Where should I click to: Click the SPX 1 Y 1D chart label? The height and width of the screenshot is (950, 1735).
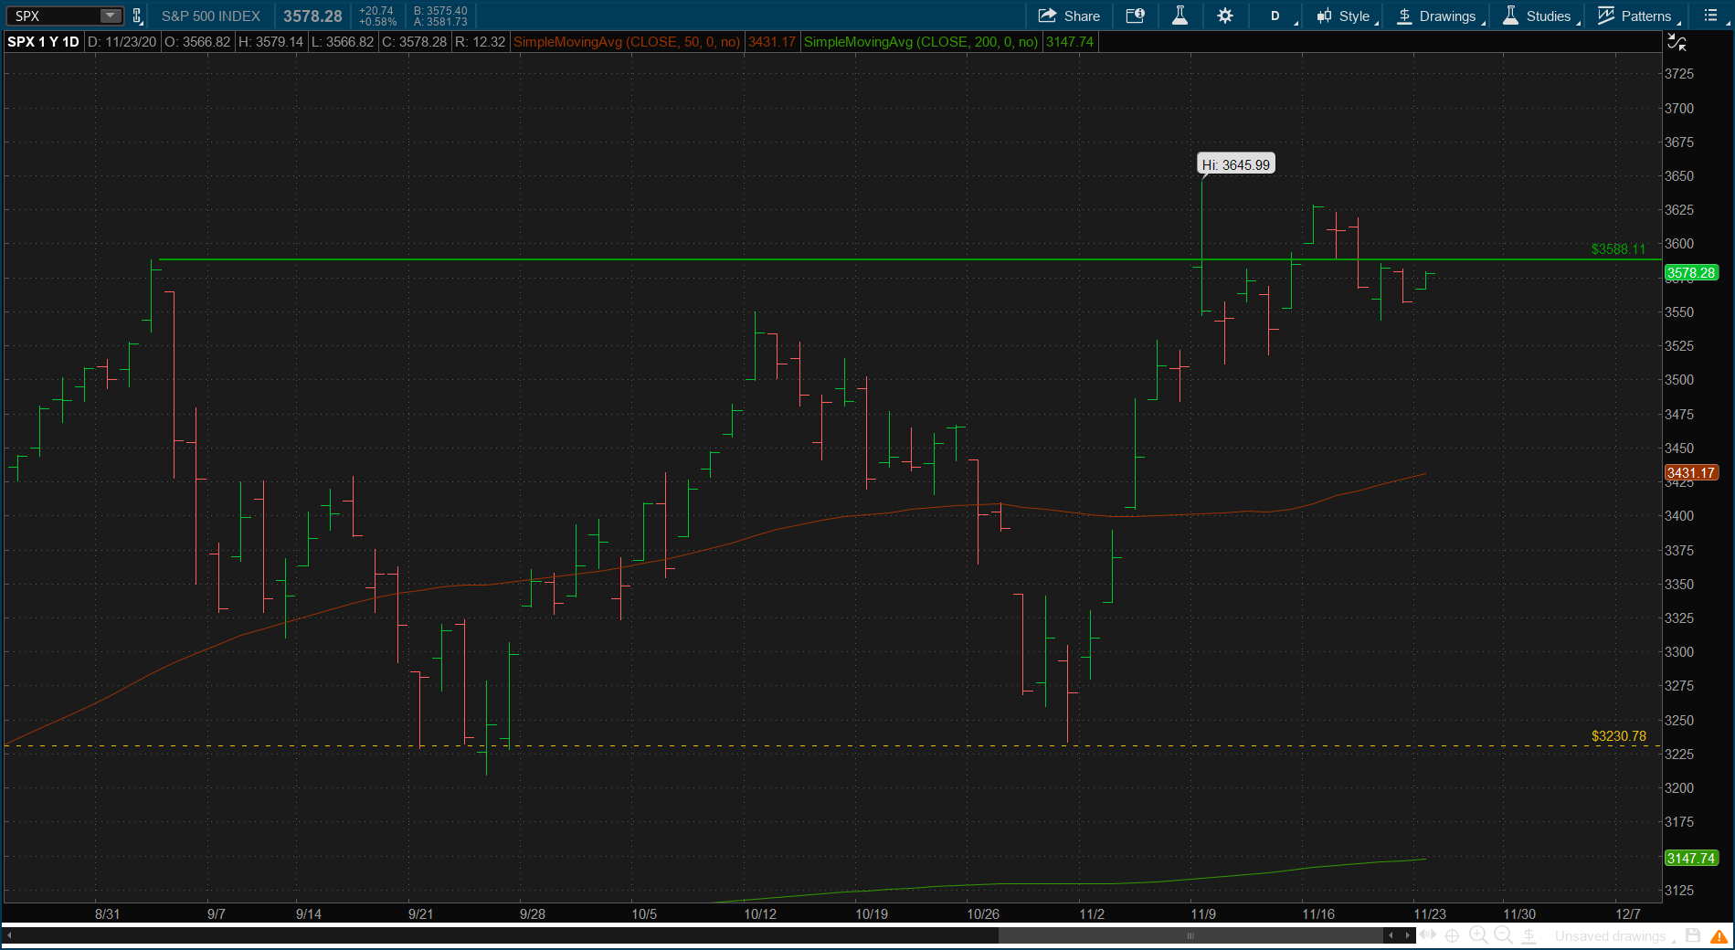point(43,42)
